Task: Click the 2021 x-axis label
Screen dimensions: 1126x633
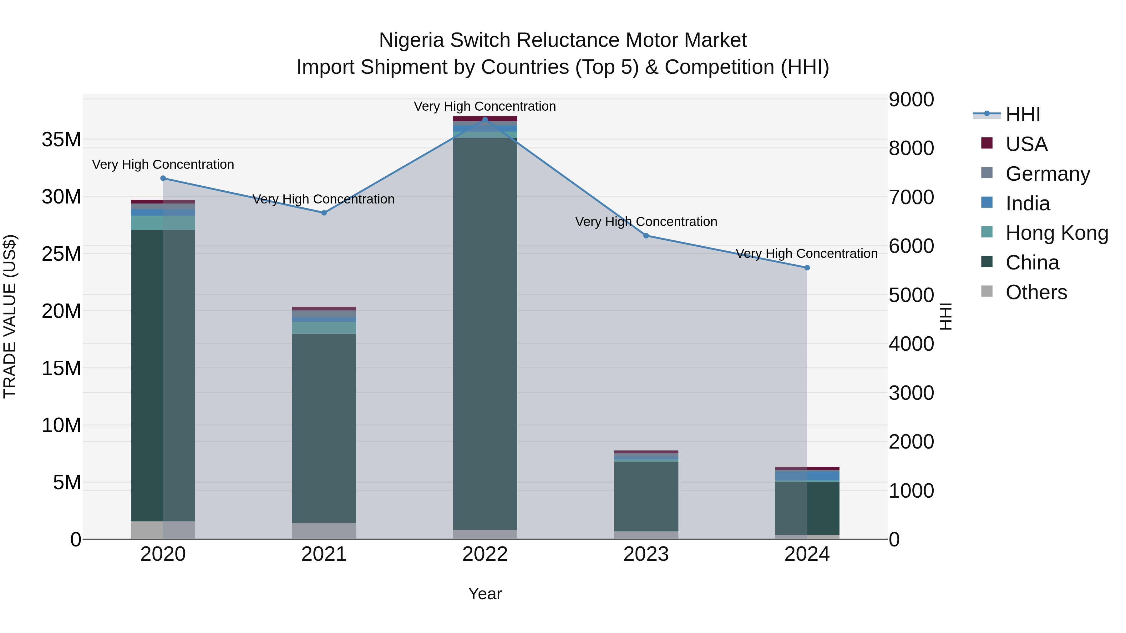Action: click(x=324, y=554)
